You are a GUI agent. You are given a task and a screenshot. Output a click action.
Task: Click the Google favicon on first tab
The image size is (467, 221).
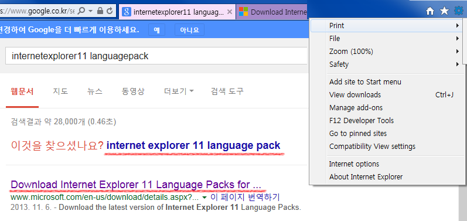pos(127,12)
